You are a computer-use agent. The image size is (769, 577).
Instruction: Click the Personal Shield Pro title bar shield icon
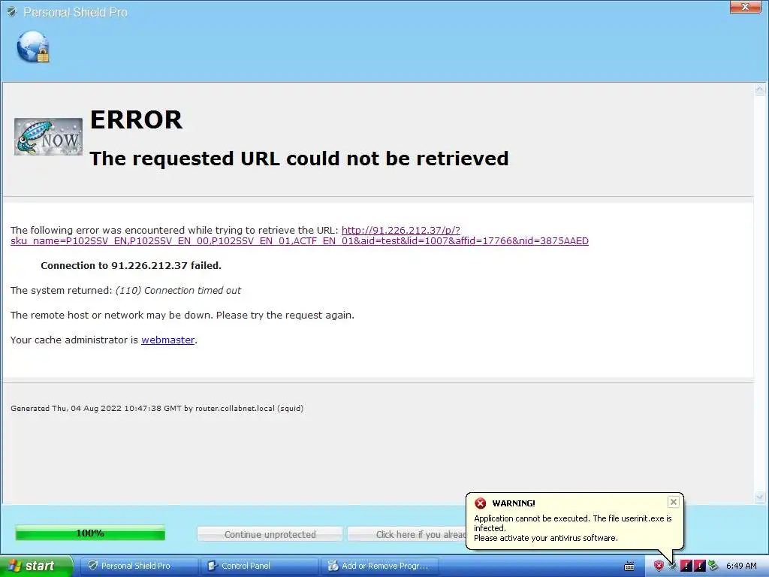pyautogui.click(x=12, y=12)
